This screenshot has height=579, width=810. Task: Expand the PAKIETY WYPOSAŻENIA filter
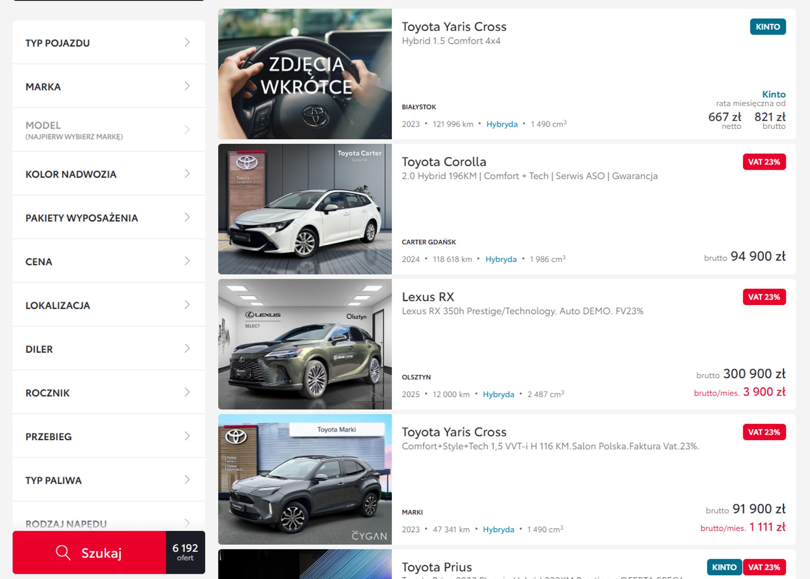109,218
